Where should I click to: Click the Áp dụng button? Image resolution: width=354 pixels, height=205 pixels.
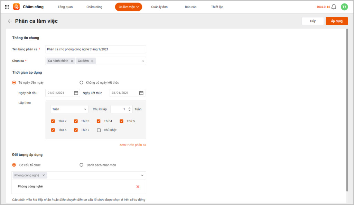[x=336, y=21]
